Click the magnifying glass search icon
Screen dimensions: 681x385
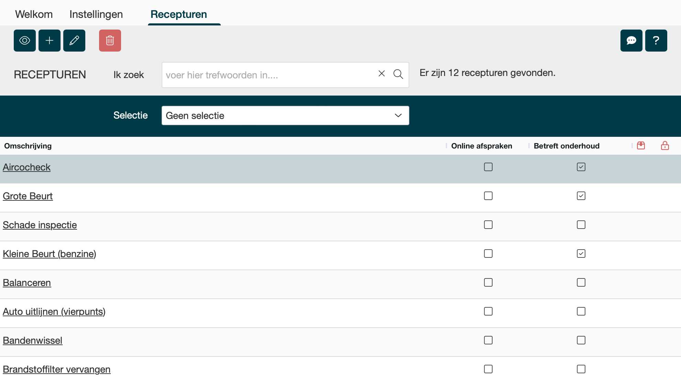(398, 74)
